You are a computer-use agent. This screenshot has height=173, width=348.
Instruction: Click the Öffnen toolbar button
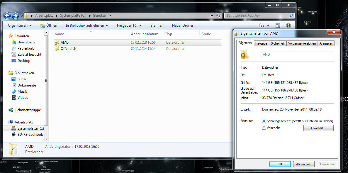coord(49,26)
